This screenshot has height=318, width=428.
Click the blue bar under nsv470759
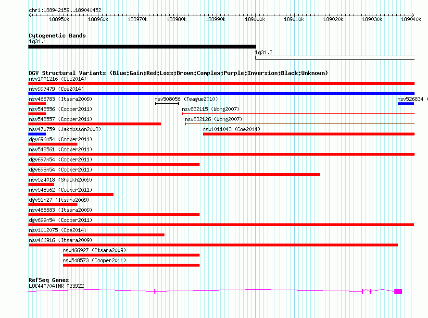point(37,134)
